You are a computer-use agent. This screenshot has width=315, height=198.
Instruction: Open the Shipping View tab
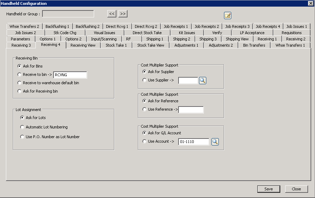(x=237, y=39)
